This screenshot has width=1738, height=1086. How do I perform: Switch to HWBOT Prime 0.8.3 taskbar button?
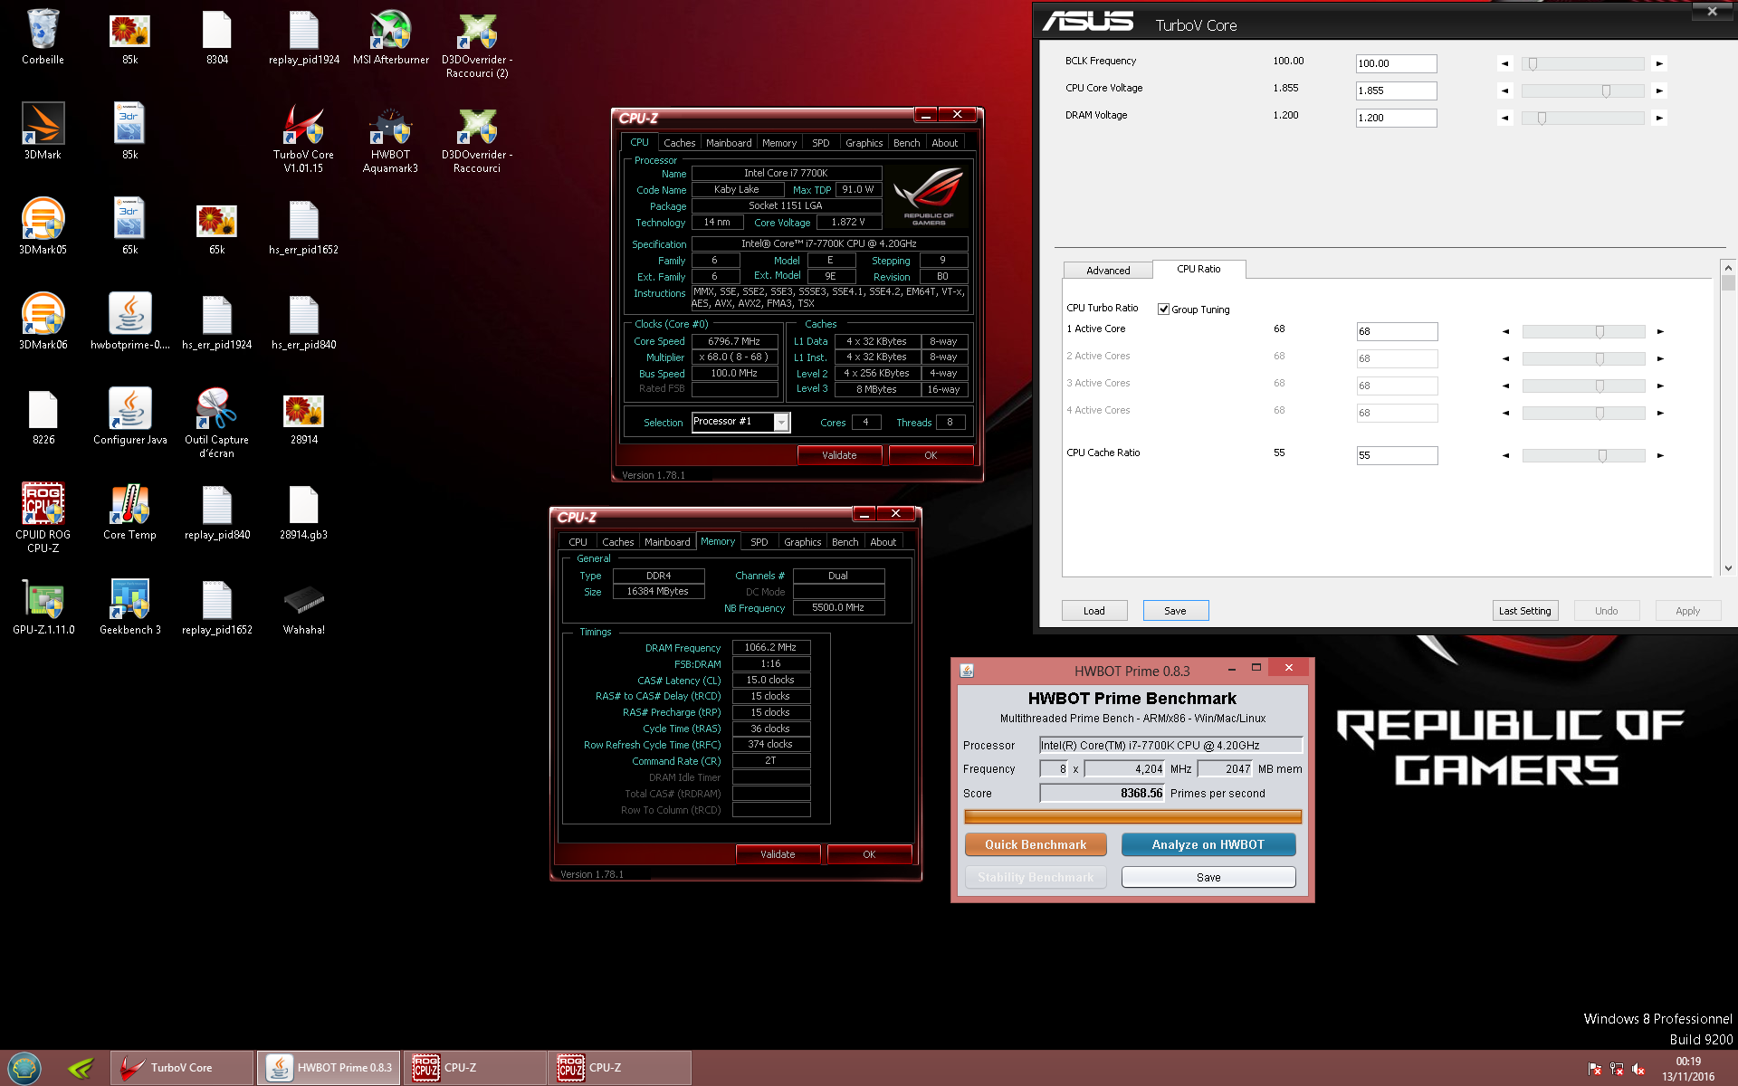tap(329, 1068)
